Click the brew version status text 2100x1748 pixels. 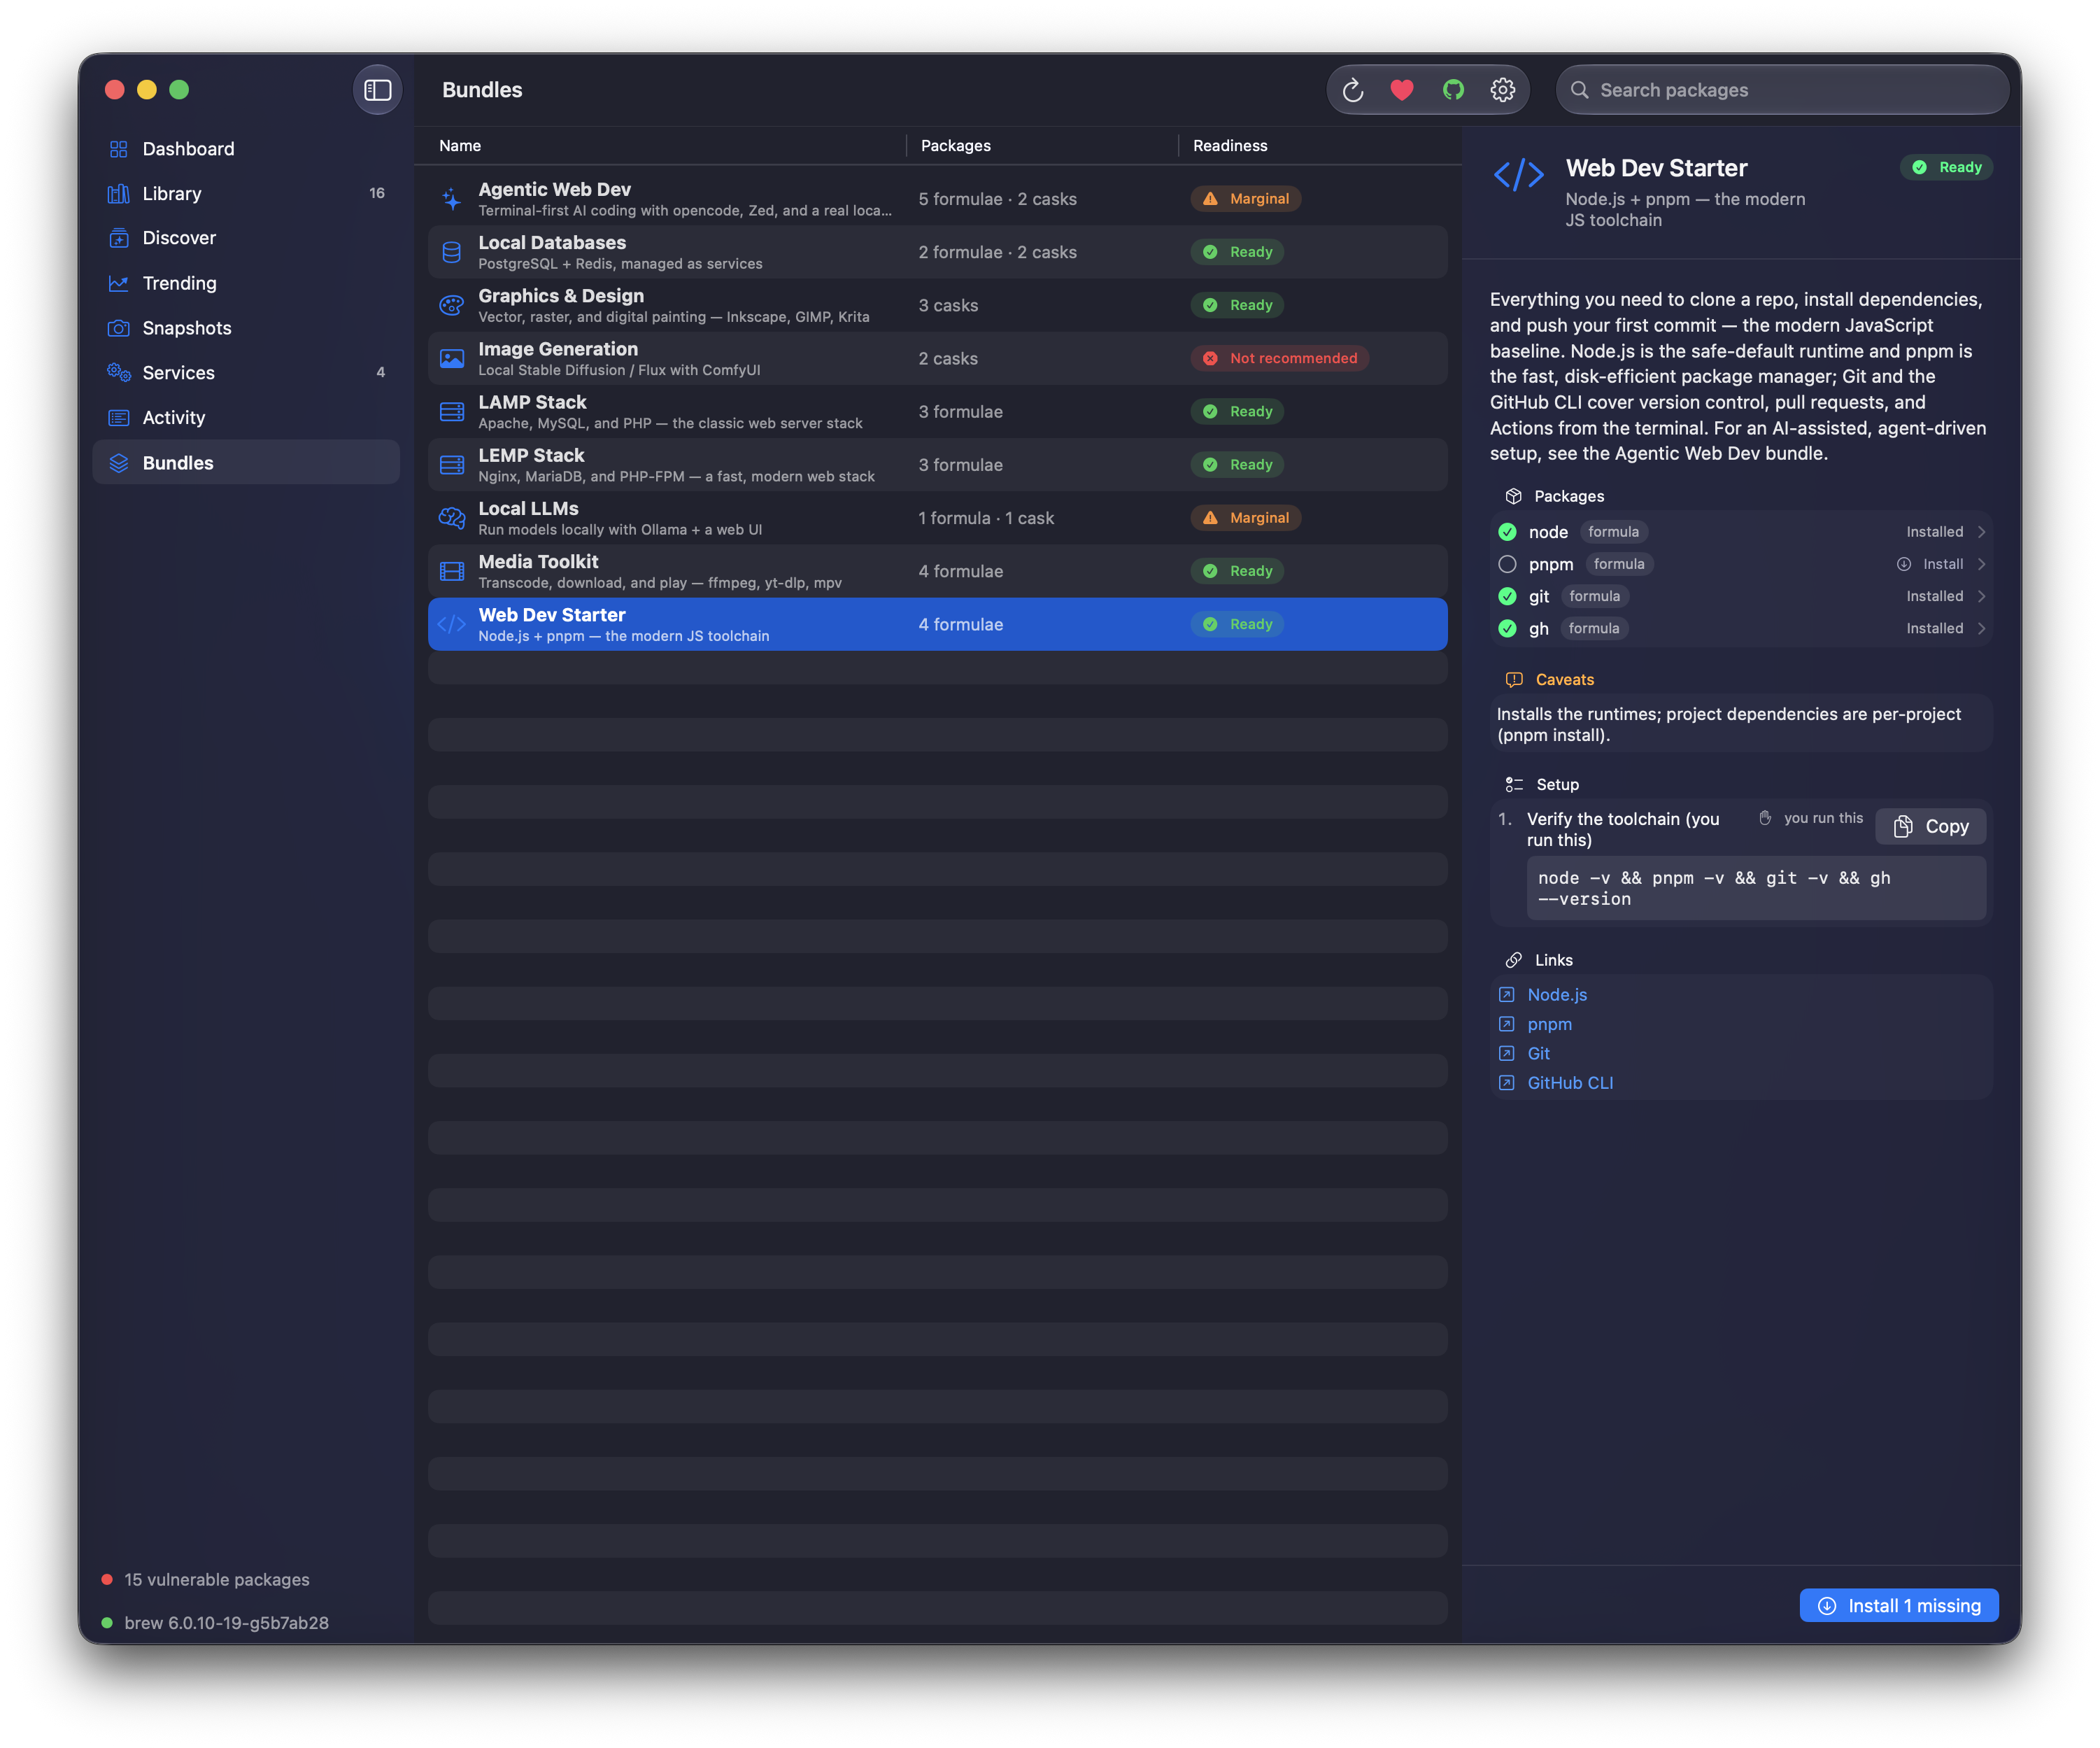(x=226, y=1622)
